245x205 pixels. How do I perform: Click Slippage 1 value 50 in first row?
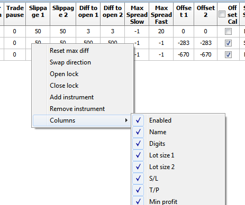point(38,31)
